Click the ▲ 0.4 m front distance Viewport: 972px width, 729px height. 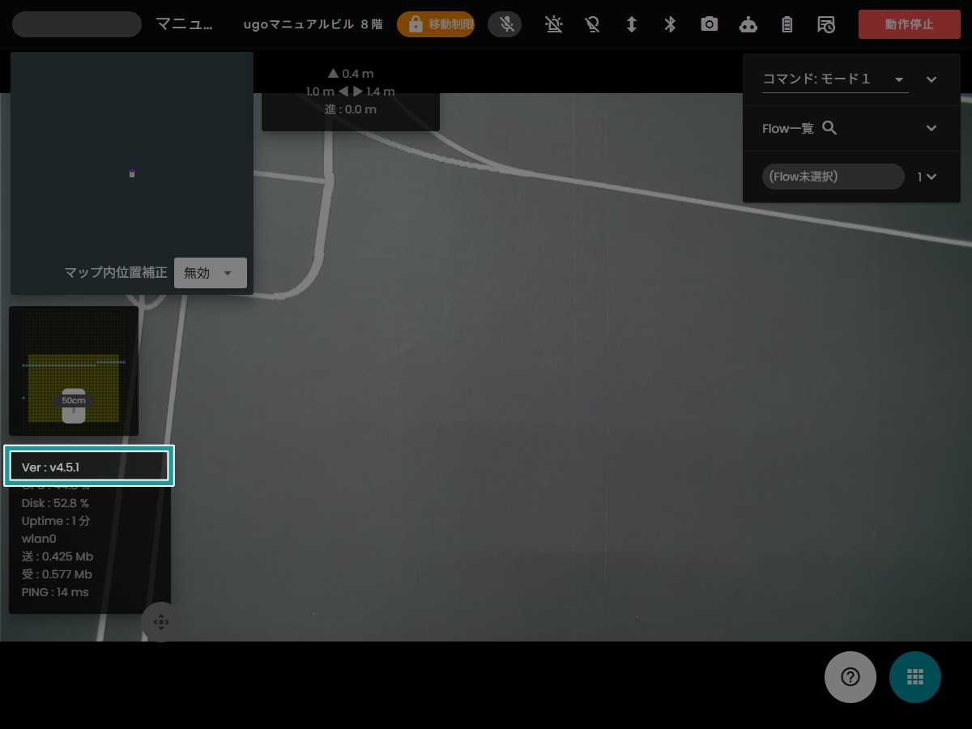pos(351,74)
